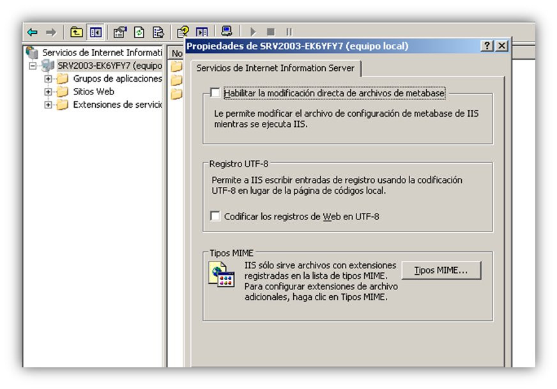The height and width of the screenshot is (389, 557).
Task: Select Servicios de Internet Information Server tab
Action: point(275,68)
